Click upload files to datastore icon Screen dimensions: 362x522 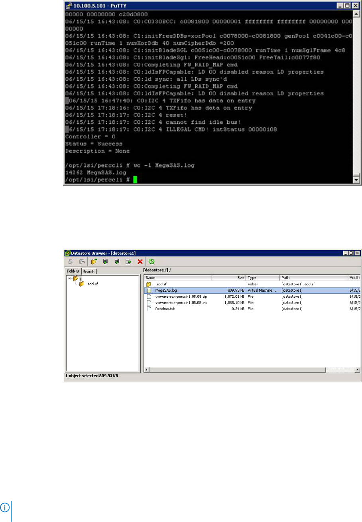[x=106, y=262]
